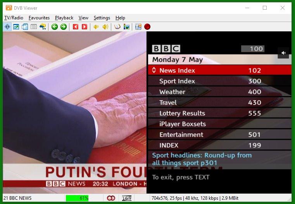Image resolution: width=295 pixels, height=204 pixels.
Task: Lower volume with the small speaker icon
Action: click(96, 27)
